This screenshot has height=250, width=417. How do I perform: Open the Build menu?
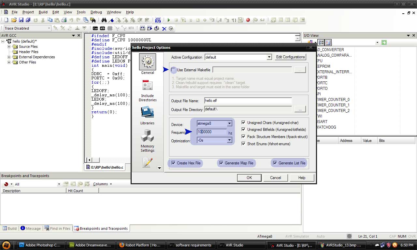[x=43, y=12]
